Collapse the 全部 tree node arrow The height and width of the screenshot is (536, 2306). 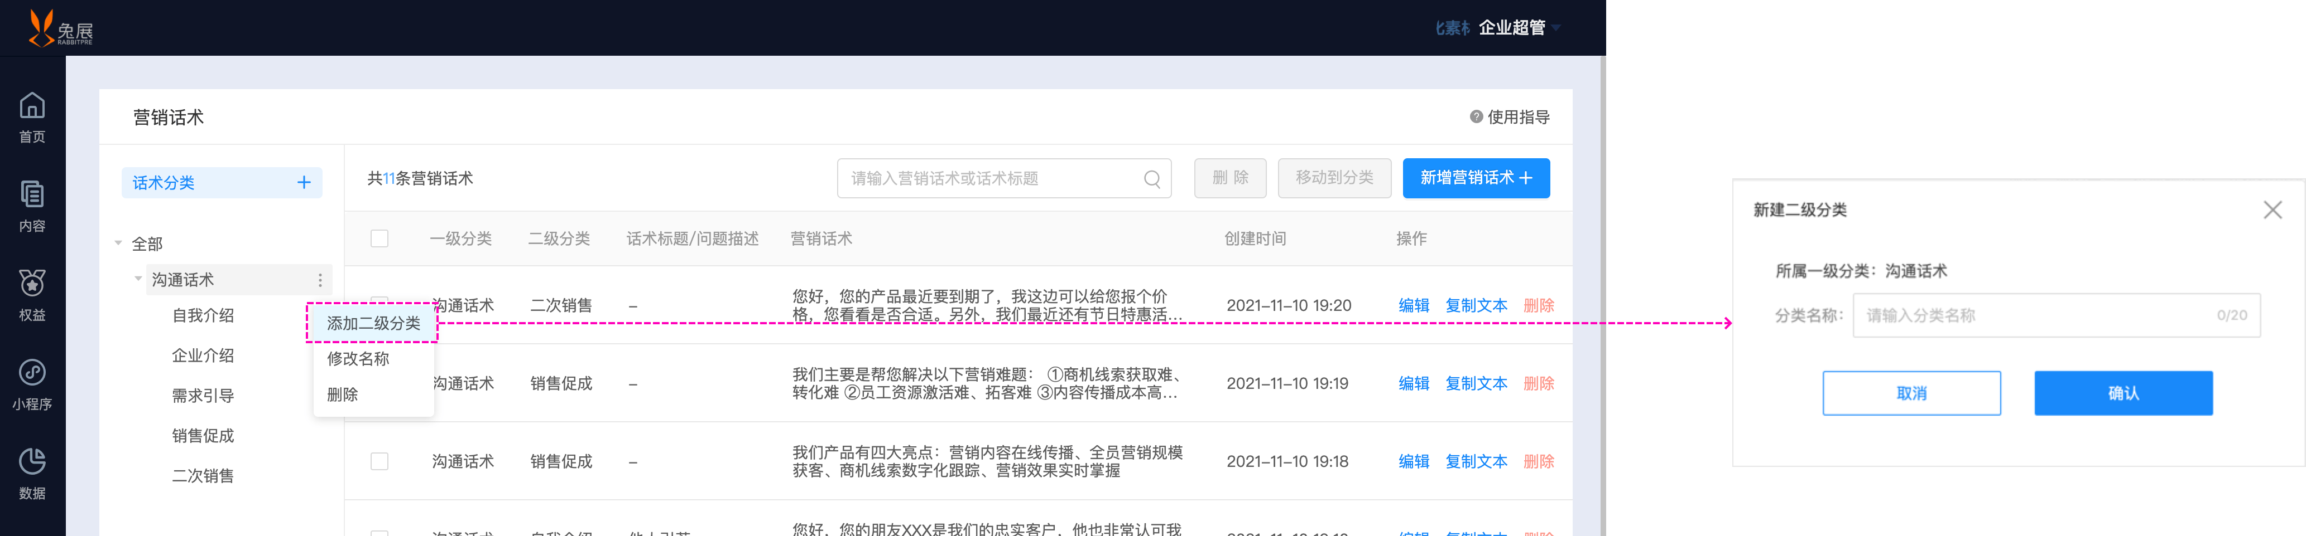point(118,244)
